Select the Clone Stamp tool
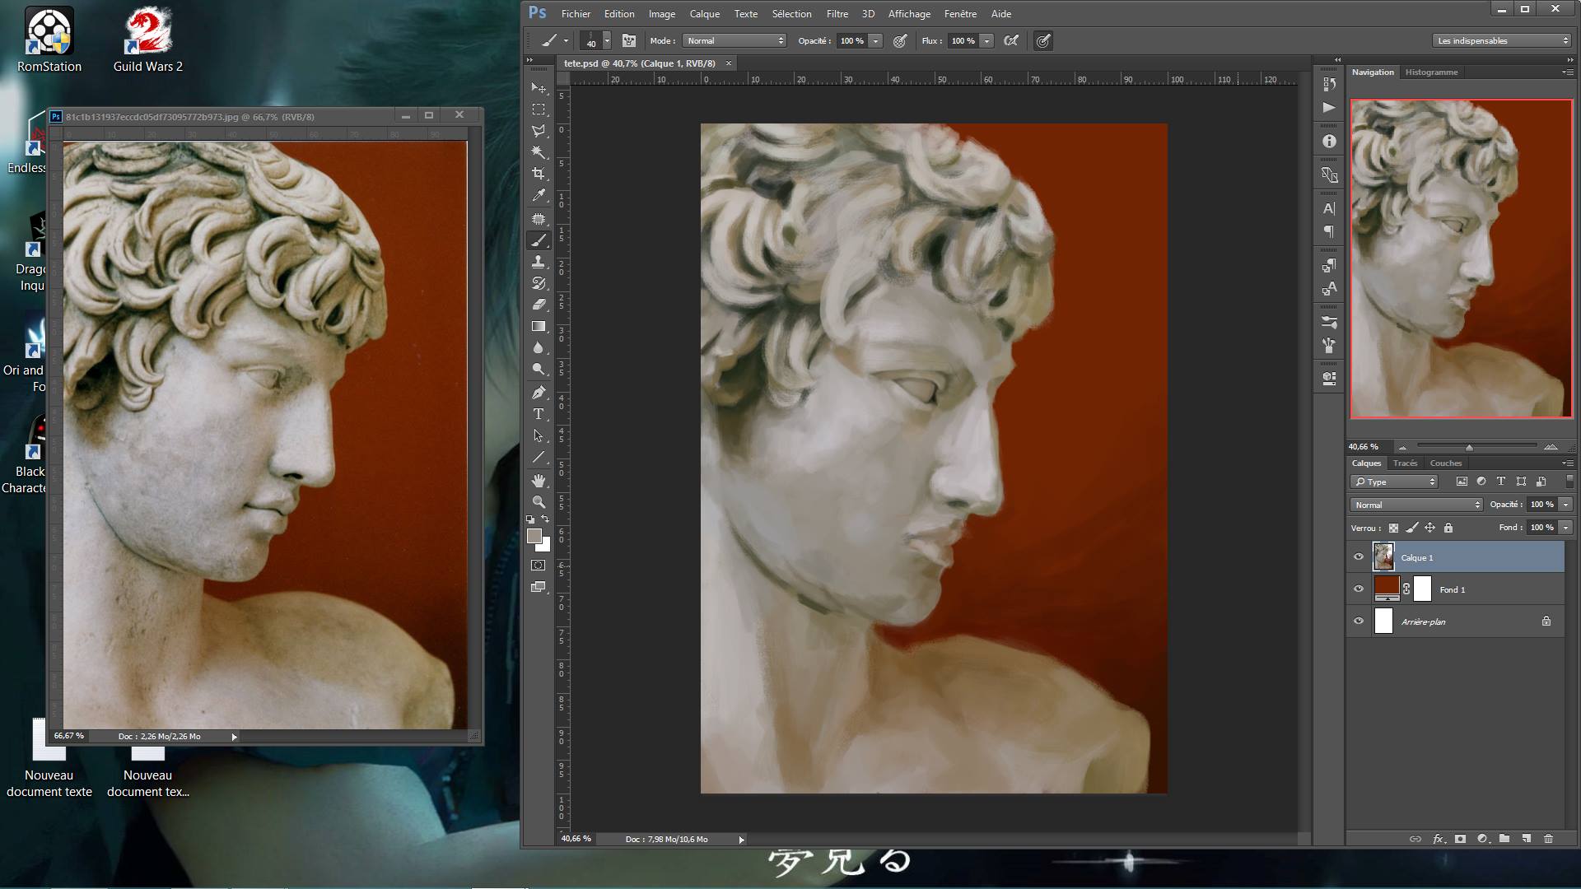1581x889 pixels. click(x=539, y=262)
